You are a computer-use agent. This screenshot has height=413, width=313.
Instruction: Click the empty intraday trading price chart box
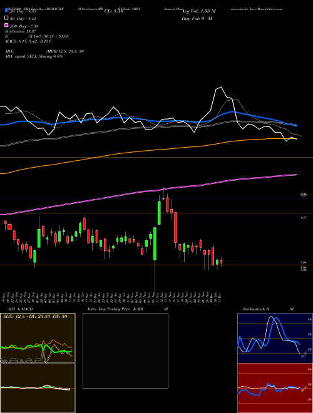click(x=125, y=350)
